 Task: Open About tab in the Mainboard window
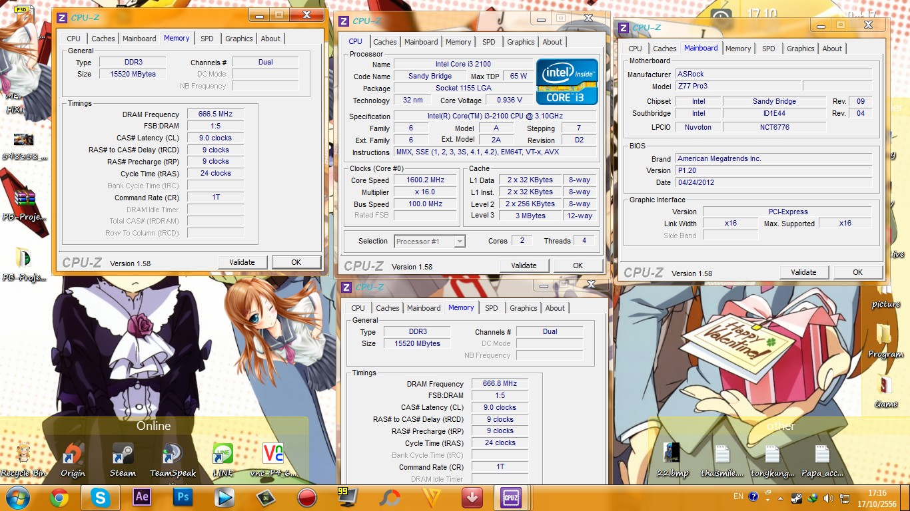pyautogui.click(x=832, y=49)
